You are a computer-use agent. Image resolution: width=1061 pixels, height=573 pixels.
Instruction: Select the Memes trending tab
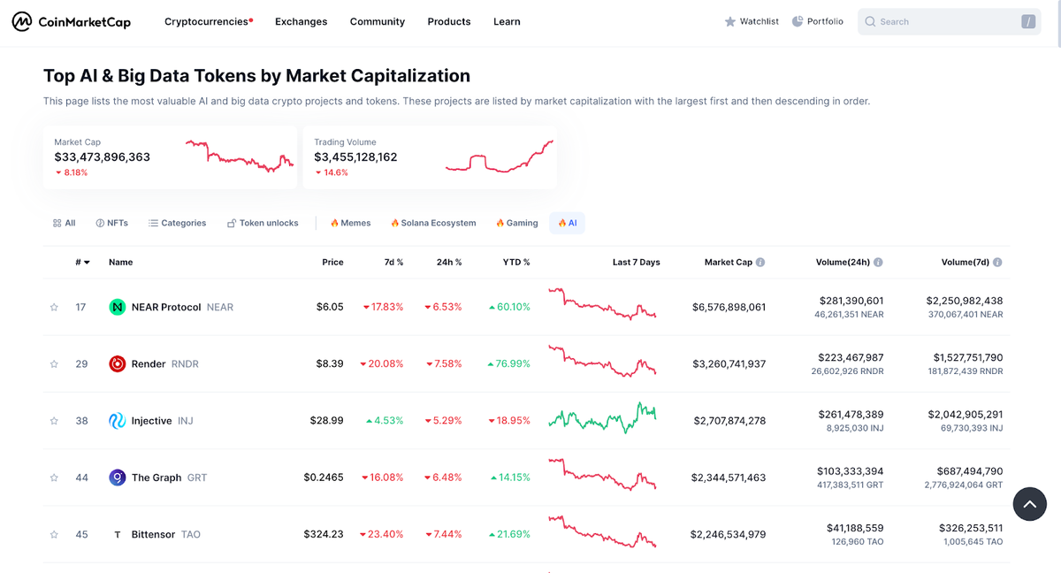(350, 223)
